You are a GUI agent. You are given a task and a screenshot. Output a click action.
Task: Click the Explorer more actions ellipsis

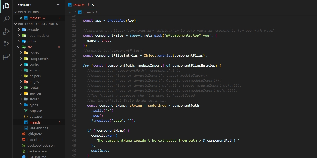point(59,5)
